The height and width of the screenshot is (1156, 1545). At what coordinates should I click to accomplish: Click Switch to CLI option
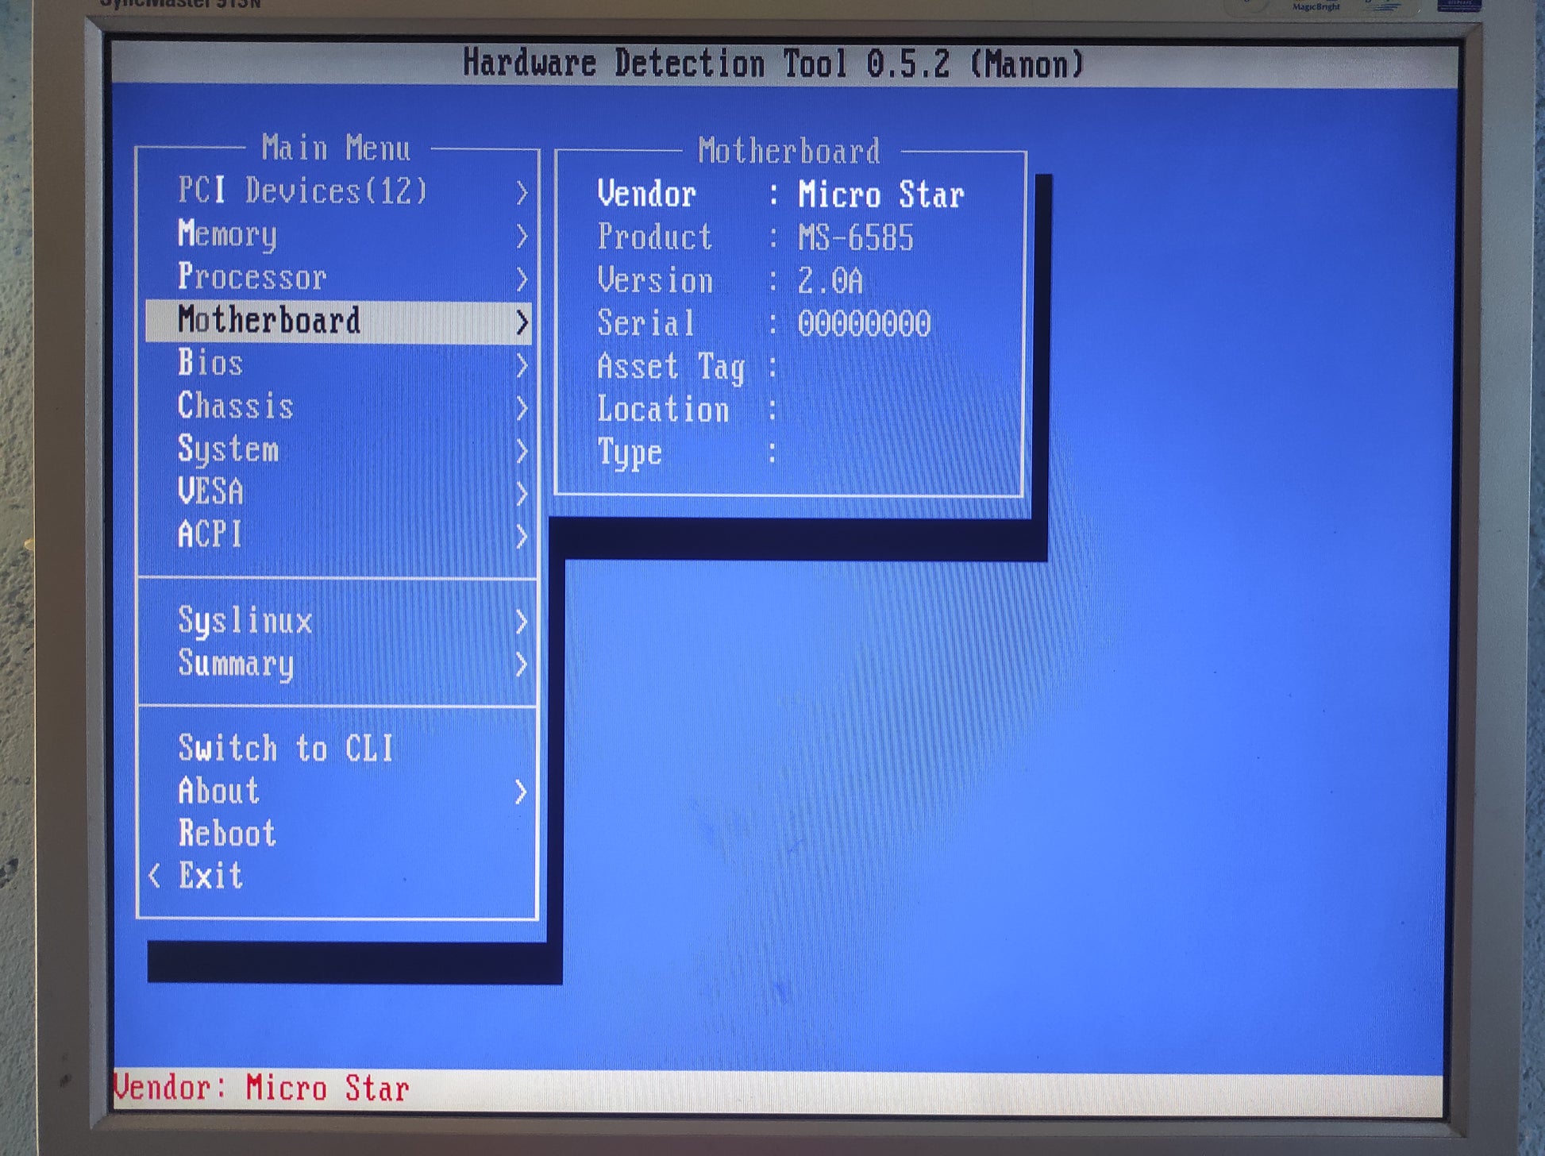286,749
